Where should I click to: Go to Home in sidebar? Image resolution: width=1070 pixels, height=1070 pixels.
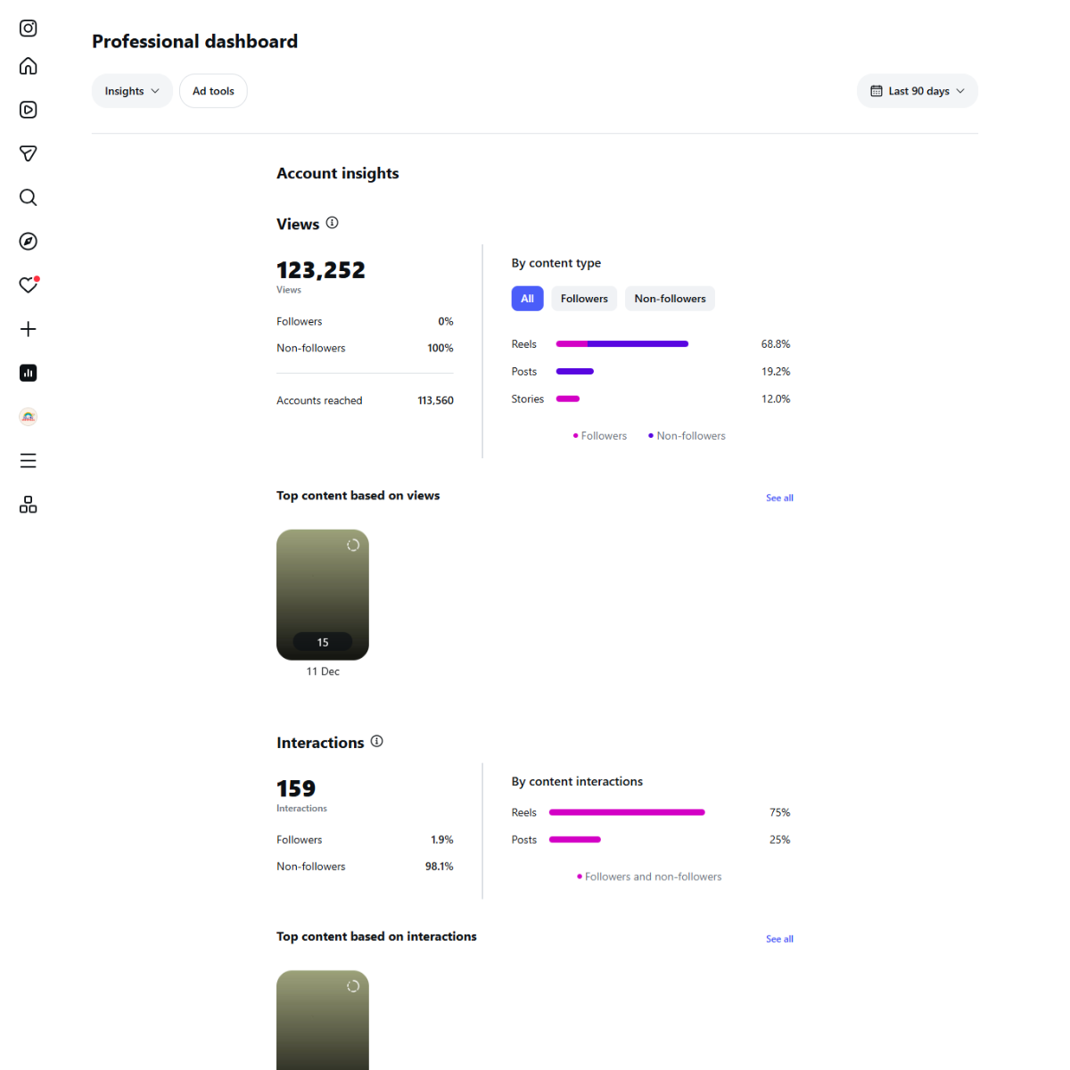click(29, 67)
